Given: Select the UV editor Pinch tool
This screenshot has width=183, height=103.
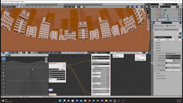Looking at the screenshot, I should click(x=3, y=94).
